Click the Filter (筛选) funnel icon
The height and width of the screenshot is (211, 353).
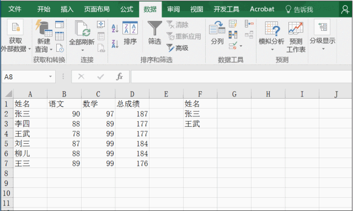[x=154, y=28]
